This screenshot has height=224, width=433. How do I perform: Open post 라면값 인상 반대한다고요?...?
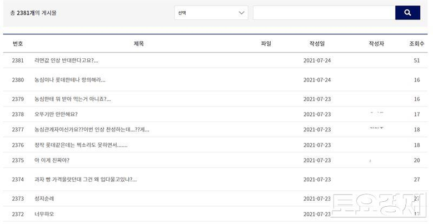[66, 60]
